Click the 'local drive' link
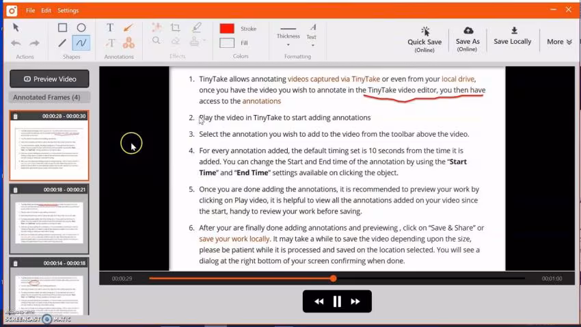Screen dimensions: 581x327 coord(457,79)
